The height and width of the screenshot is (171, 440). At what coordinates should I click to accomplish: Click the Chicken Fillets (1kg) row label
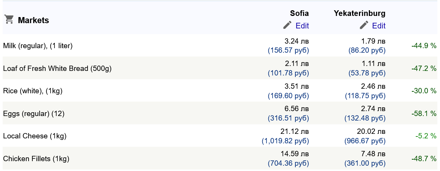(x=36, y=159)
